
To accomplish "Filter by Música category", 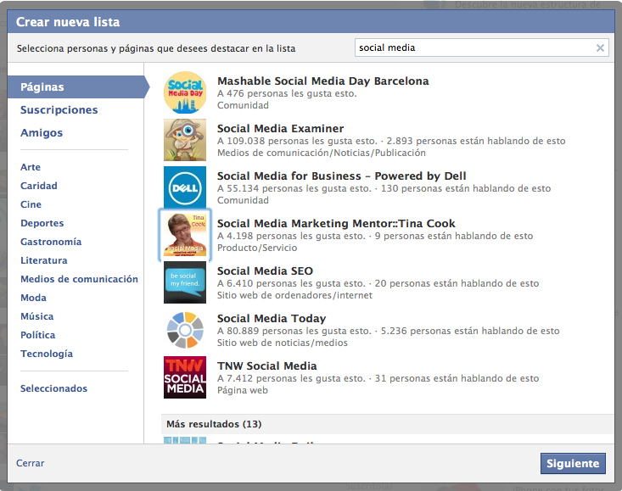I will point(36,316).
